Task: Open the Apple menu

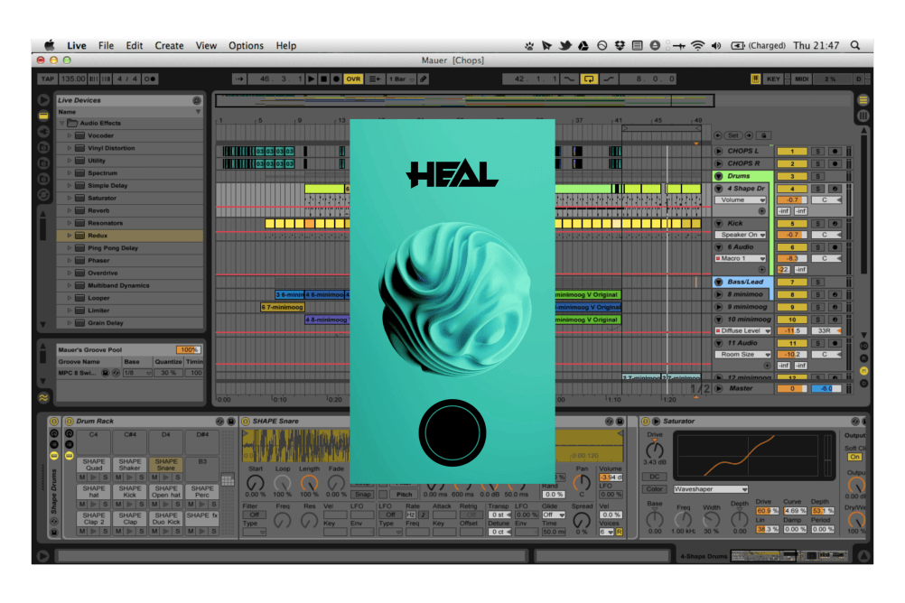Action: click(x=50, y=45)
